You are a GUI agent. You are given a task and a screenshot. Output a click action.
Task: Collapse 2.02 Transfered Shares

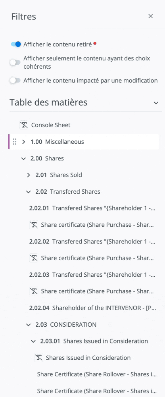click(28, 192)
